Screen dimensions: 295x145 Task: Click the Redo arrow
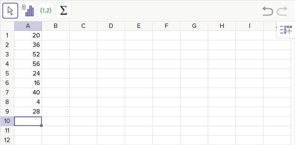pos(282,11)
